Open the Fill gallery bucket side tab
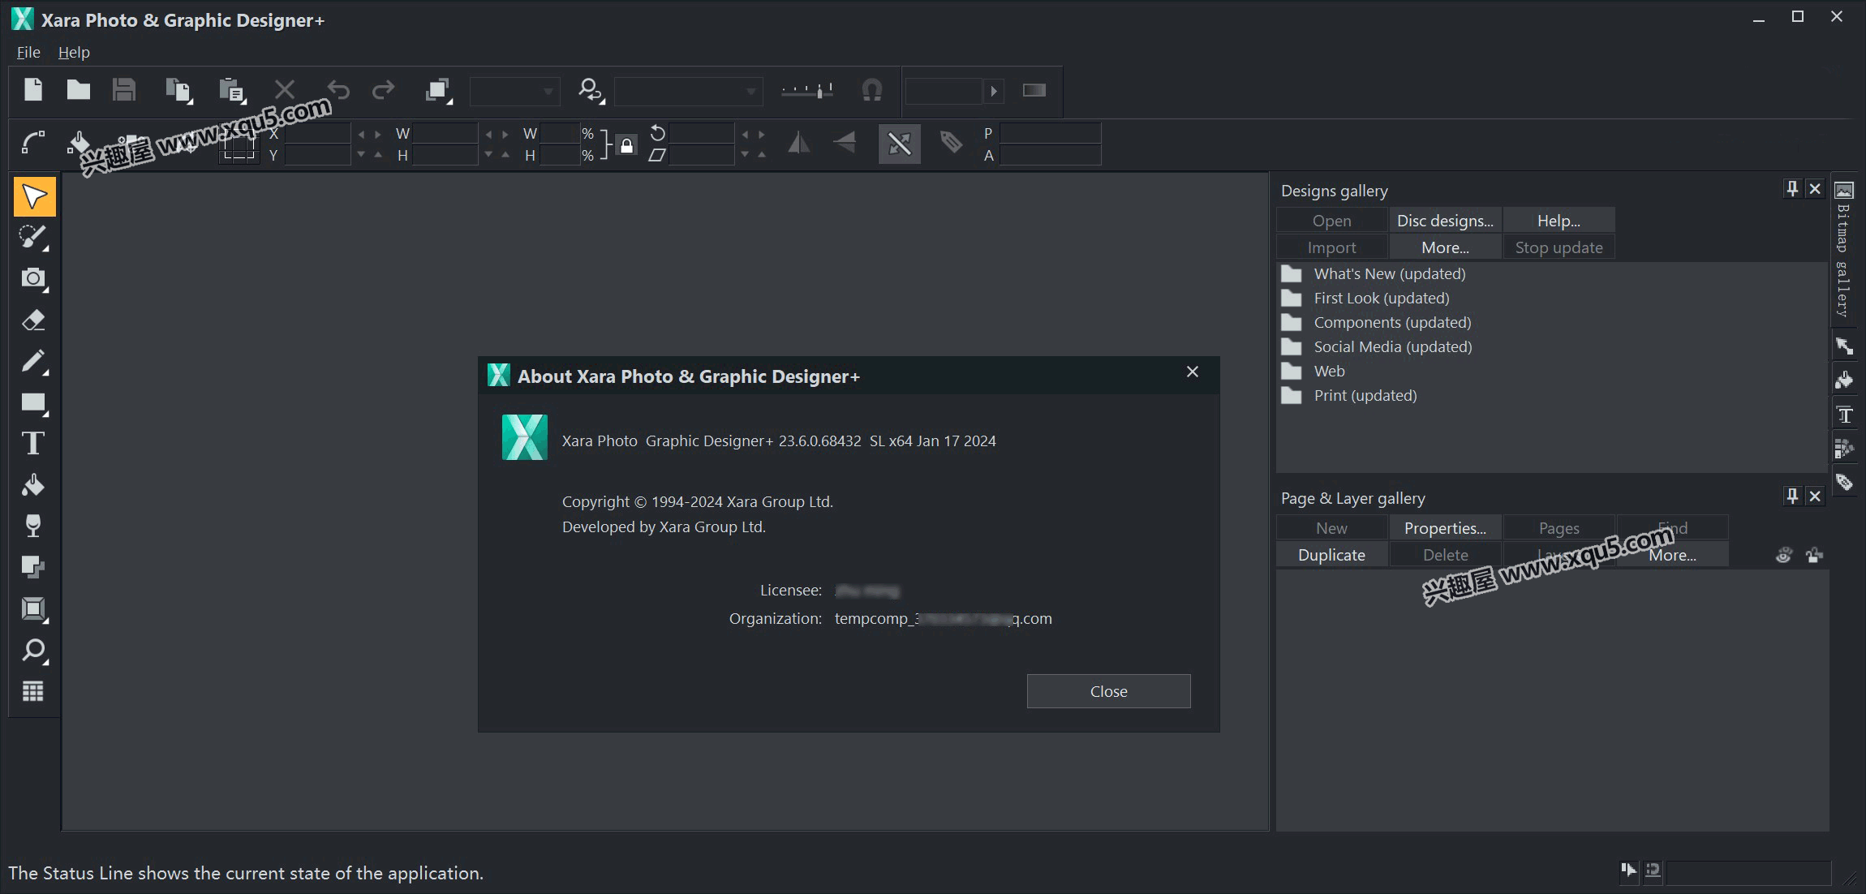1866x894 pixels. click(x=1844, y=380)
